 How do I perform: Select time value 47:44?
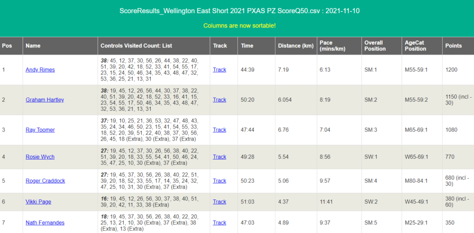[x=247, y=130]
